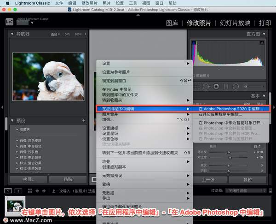Click the 复位 button
The height and width of the screenshot is (224, 276).
click(x=247, y=179)
